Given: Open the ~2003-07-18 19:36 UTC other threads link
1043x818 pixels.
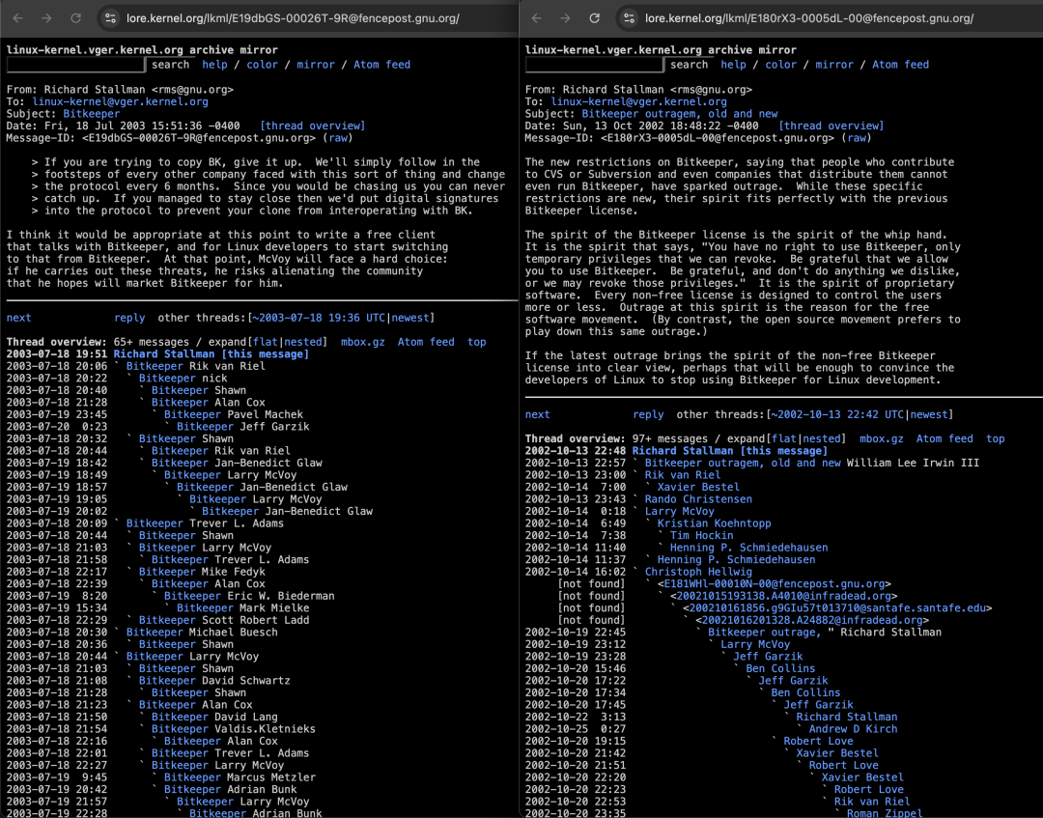Looking at the screenshot, I should pos(319,318).
